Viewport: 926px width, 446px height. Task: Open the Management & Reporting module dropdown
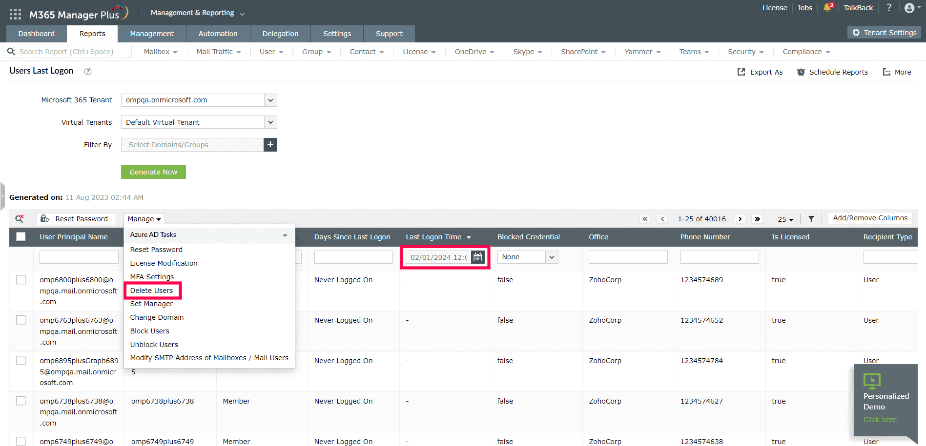tap(197, 13)
